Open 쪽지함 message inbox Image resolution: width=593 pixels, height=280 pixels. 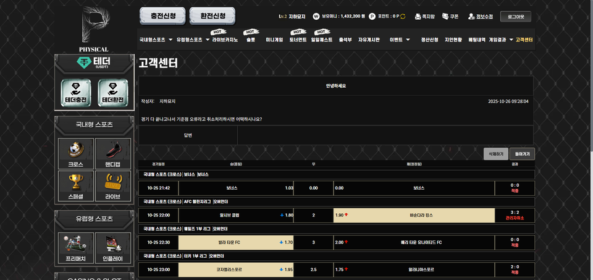tap(424, 17)
